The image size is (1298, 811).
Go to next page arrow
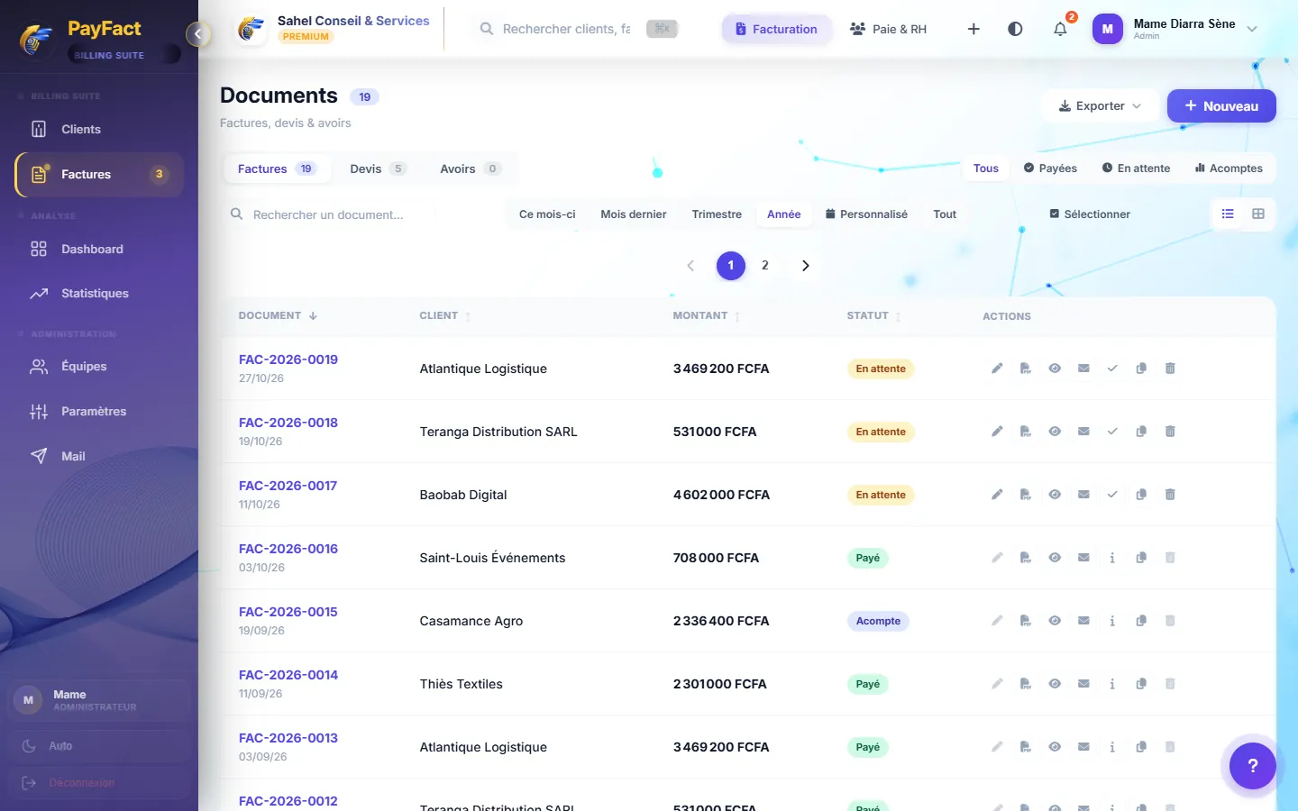pyautogui.click(x=806, y=266)
